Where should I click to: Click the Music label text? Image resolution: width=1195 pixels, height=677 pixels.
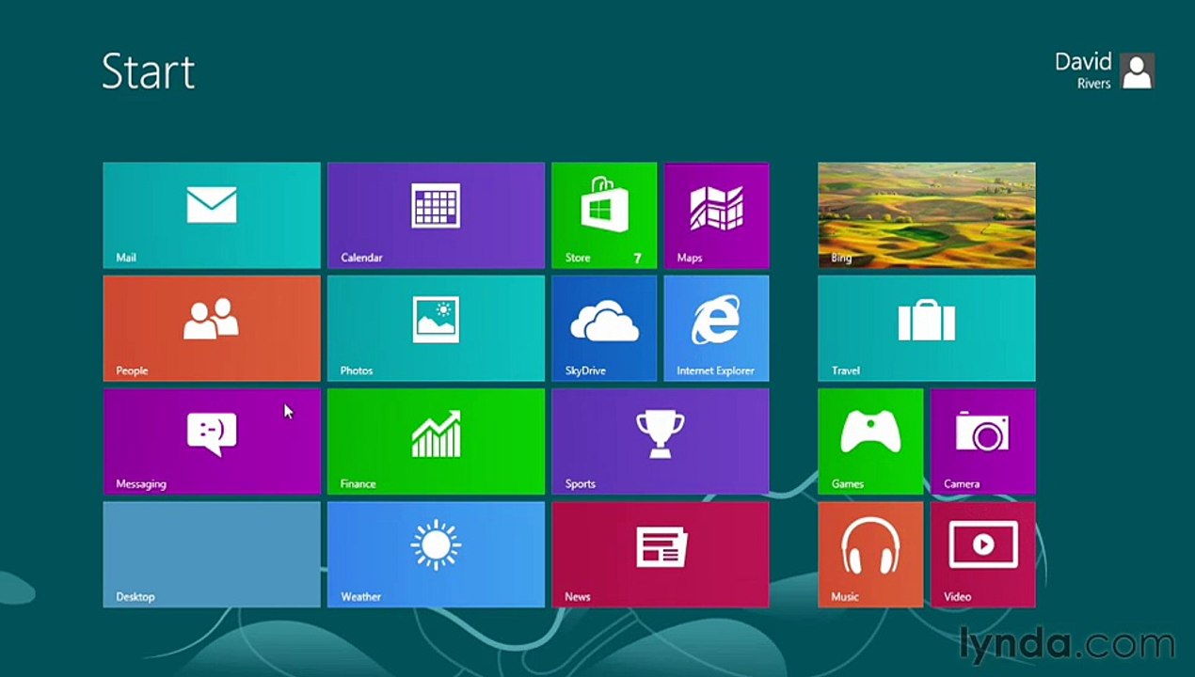[845, 597]
